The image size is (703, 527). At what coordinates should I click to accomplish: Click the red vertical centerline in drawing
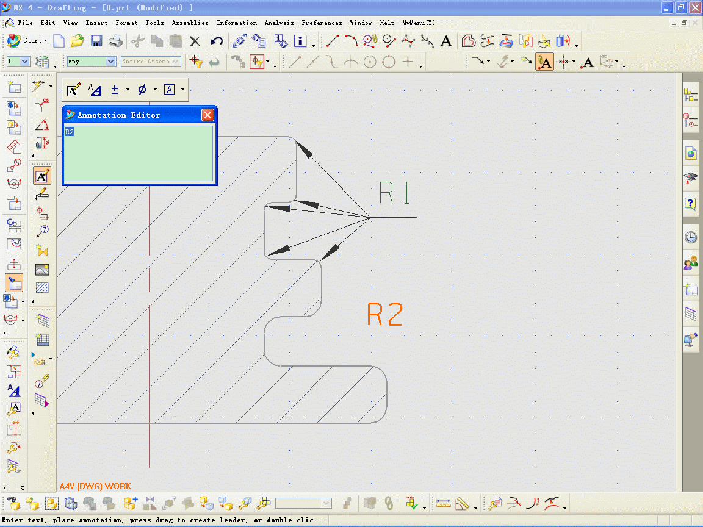(x=150, y=327)
